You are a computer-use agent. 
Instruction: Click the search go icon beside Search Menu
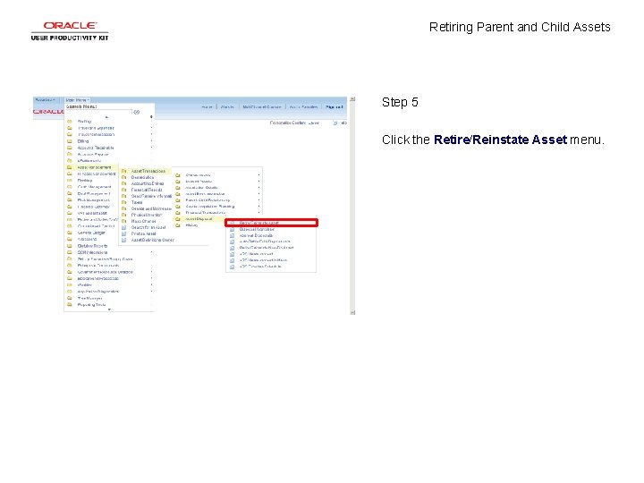[x=136, y=112]
